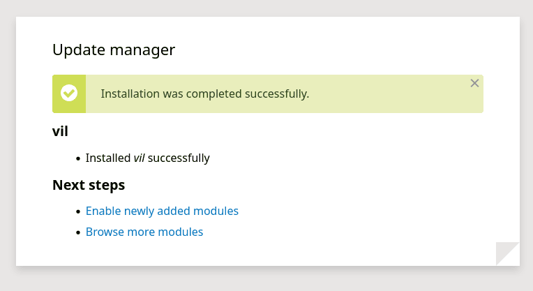Click the italic vil module name
Screen dimensions: 533x291
[139, 158]
